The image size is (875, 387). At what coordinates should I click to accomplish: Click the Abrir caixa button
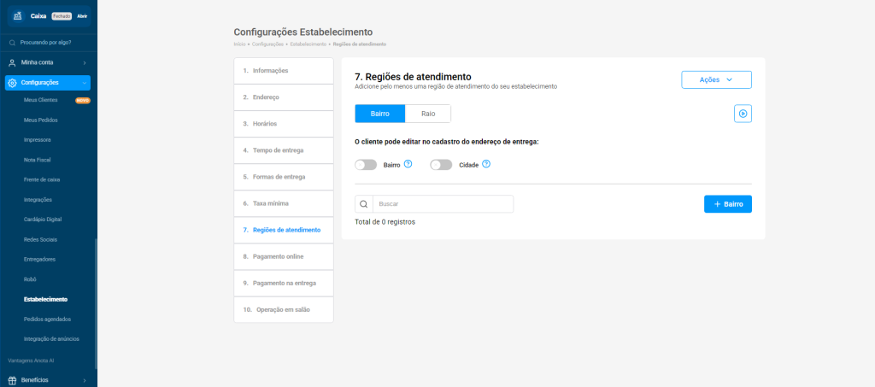(82, 16)
